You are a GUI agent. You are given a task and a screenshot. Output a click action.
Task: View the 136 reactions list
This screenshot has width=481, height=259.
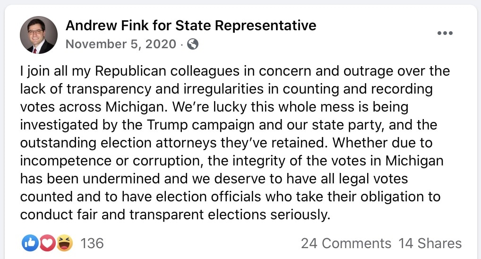pyautogui.click(x=92, y=243)
